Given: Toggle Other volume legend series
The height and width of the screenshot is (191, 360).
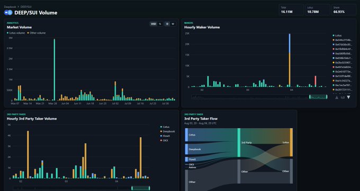Looking at the screenshot, I should point(37,33).
